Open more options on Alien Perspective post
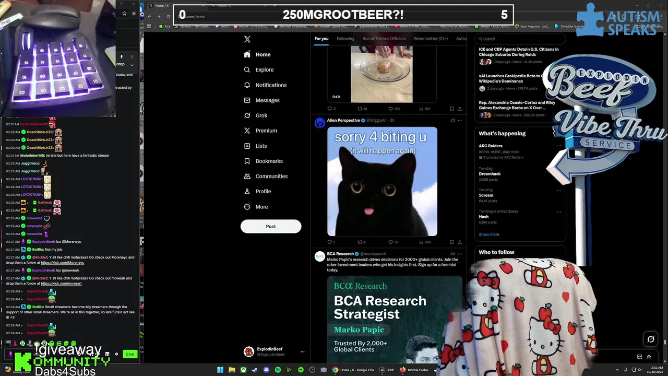 pyautogui.click(x=460, y=121)
